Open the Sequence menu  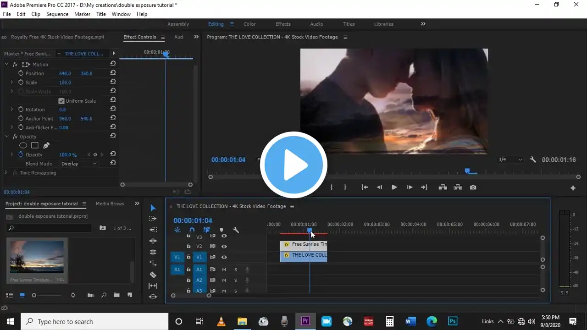pyautogui.click(x=57, y=14)
